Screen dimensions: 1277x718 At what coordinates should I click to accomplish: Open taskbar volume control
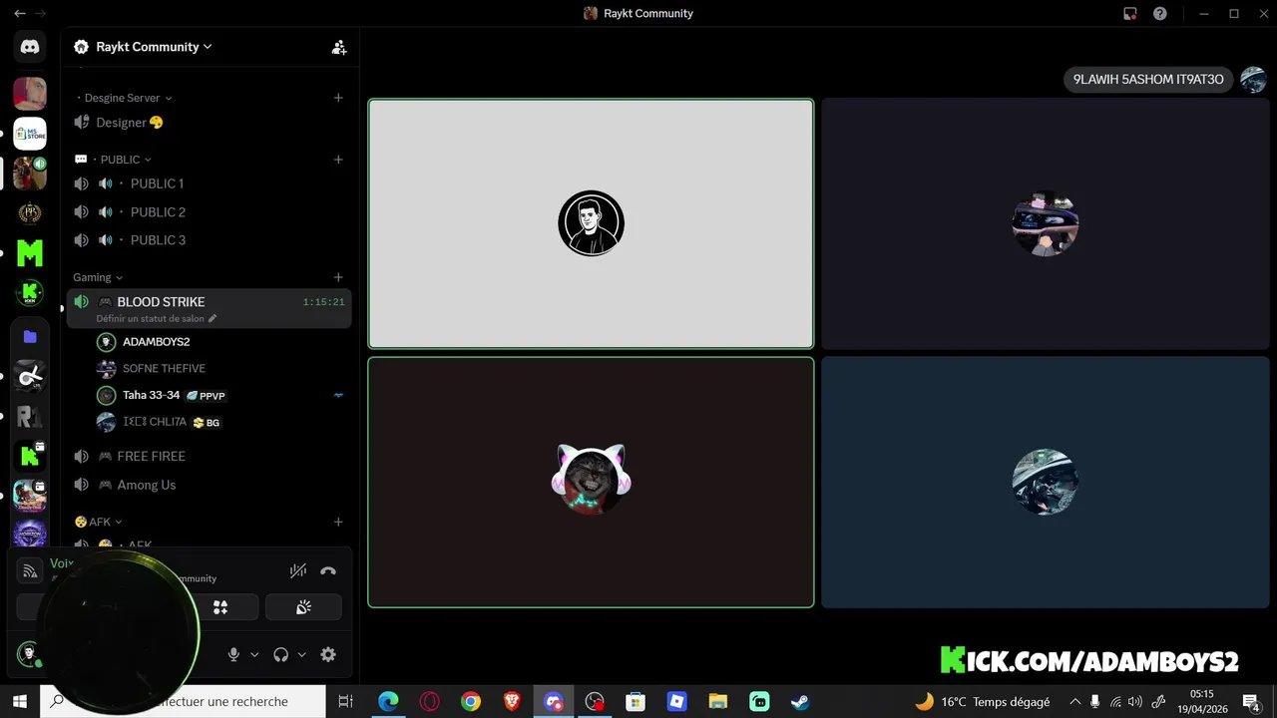(1134, 701)
